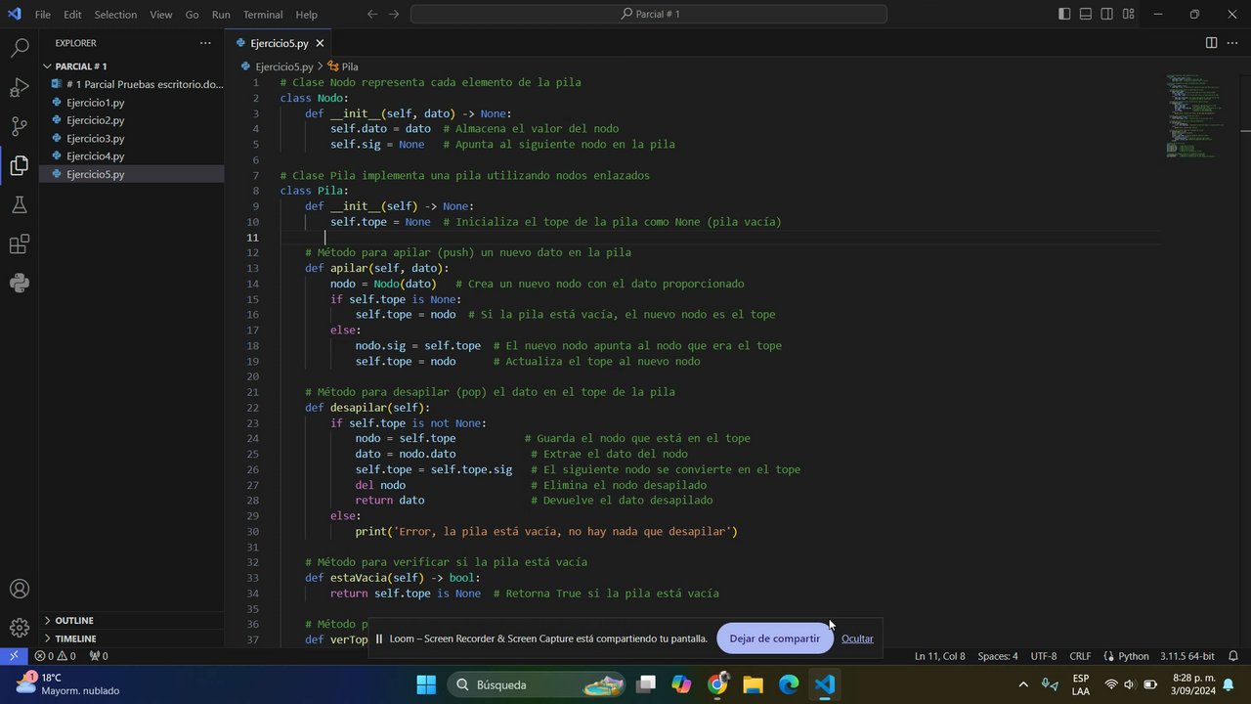Open the Source Control view
1251x704 pixels.
point(19,126)
